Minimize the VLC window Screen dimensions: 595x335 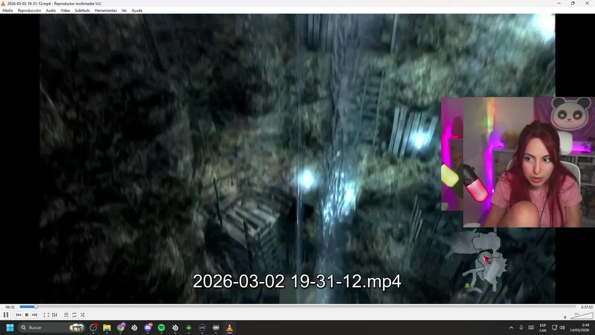[x=559, y=3]
